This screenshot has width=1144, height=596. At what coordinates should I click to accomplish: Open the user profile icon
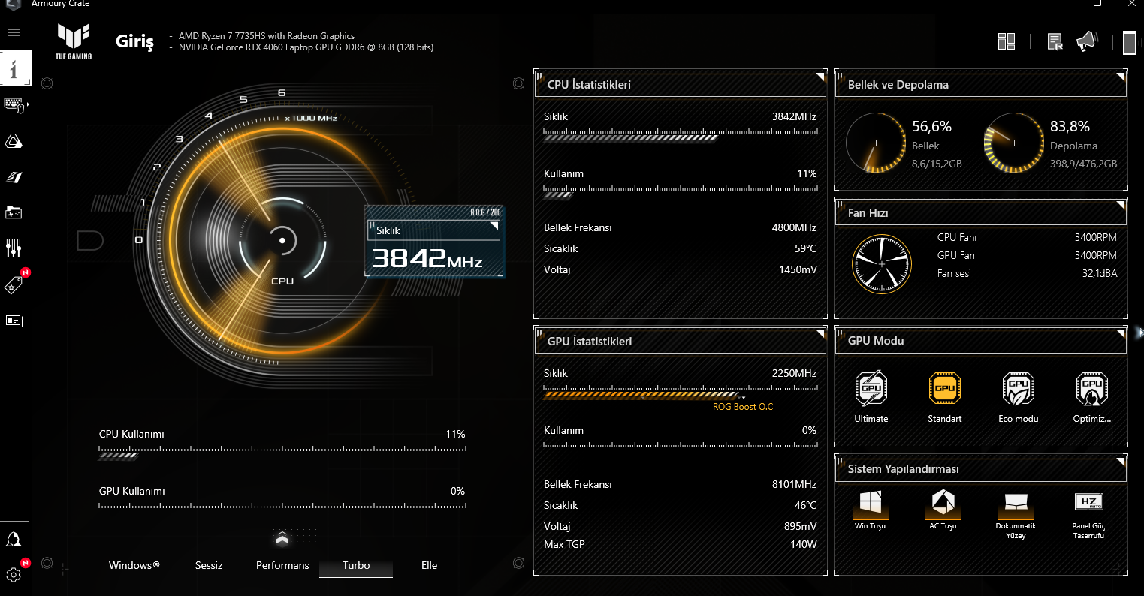(x=14, y=539)
